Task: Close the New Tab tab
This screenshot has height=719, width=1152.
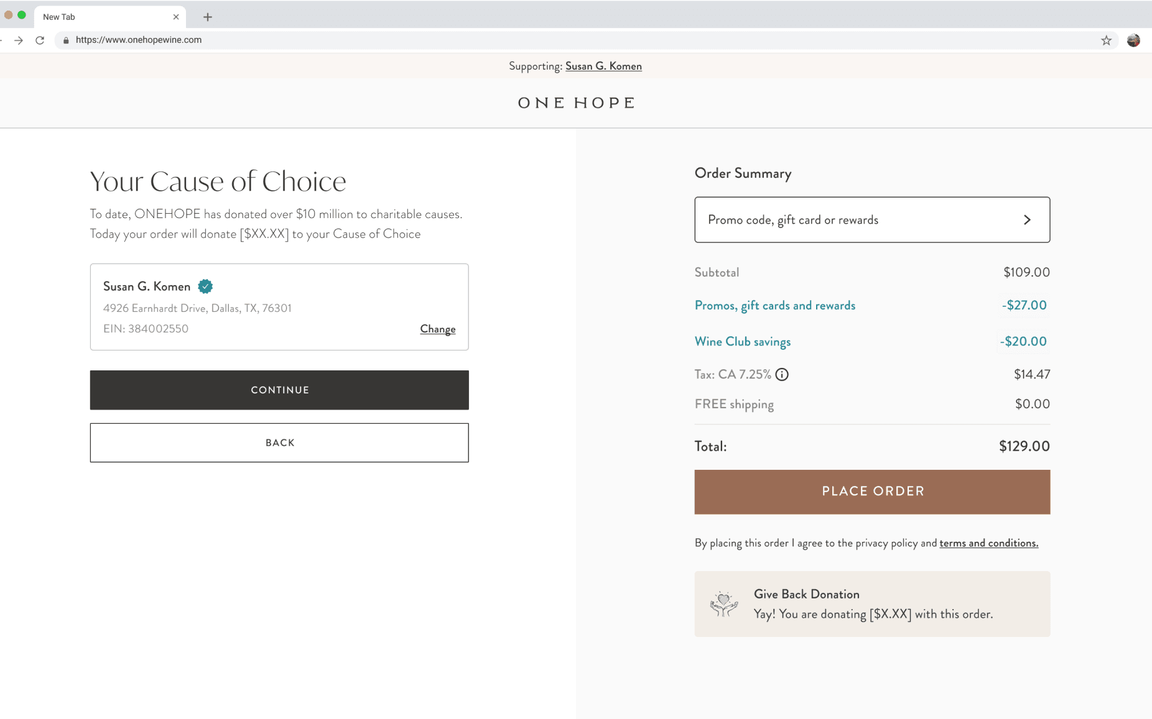Action: point(176,17)
